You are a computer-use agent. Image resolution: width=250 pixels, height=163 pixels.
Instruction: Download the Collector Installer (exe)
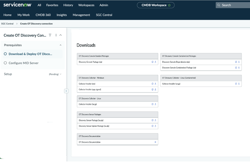point(155,84)
